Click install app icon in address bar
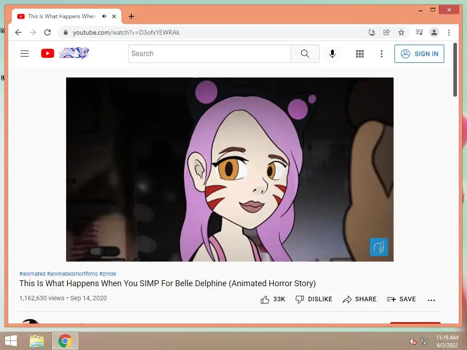467x350 pixels. (372, 32)
